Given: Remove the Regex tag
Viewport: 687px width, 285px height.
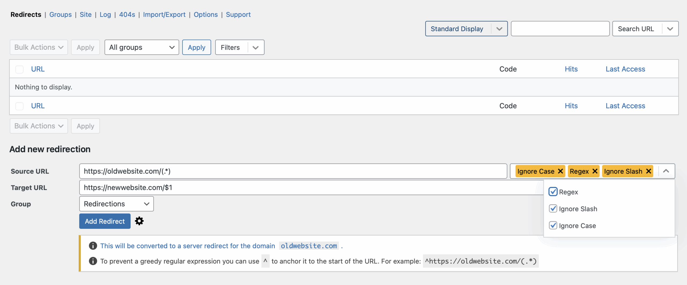Looking at the screenshot, I should click(595, 171).
